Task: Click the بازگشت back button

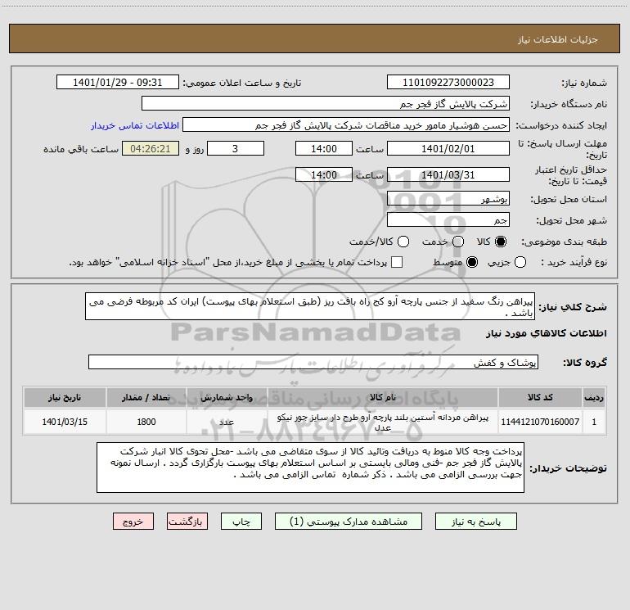Action: [x=187, y=521]
